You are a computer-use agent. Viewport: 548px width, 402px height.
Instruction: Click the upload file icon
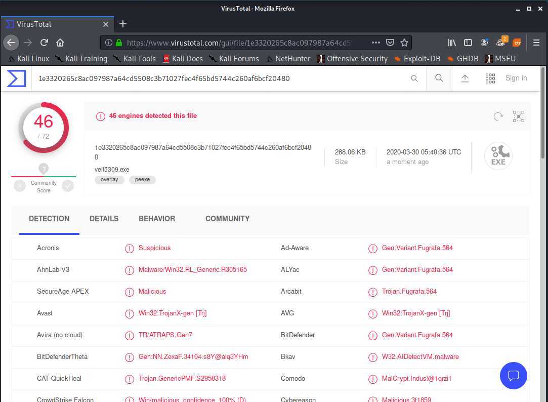pos(465,78)
